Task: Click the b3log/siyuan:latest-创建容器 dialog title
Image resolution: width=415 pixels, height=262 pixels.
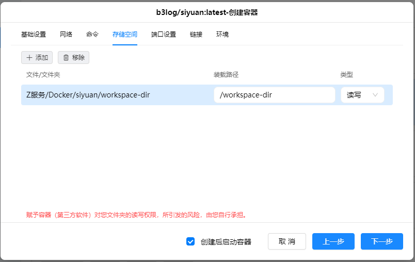Action: point(207,12)
